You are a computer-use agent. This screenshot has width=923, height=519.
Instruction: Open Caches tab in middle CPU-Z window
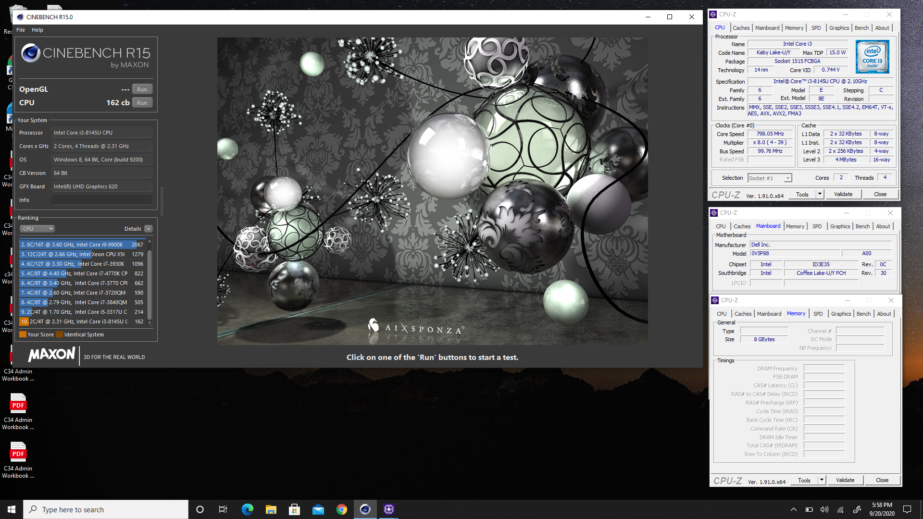tap(742, 226)
